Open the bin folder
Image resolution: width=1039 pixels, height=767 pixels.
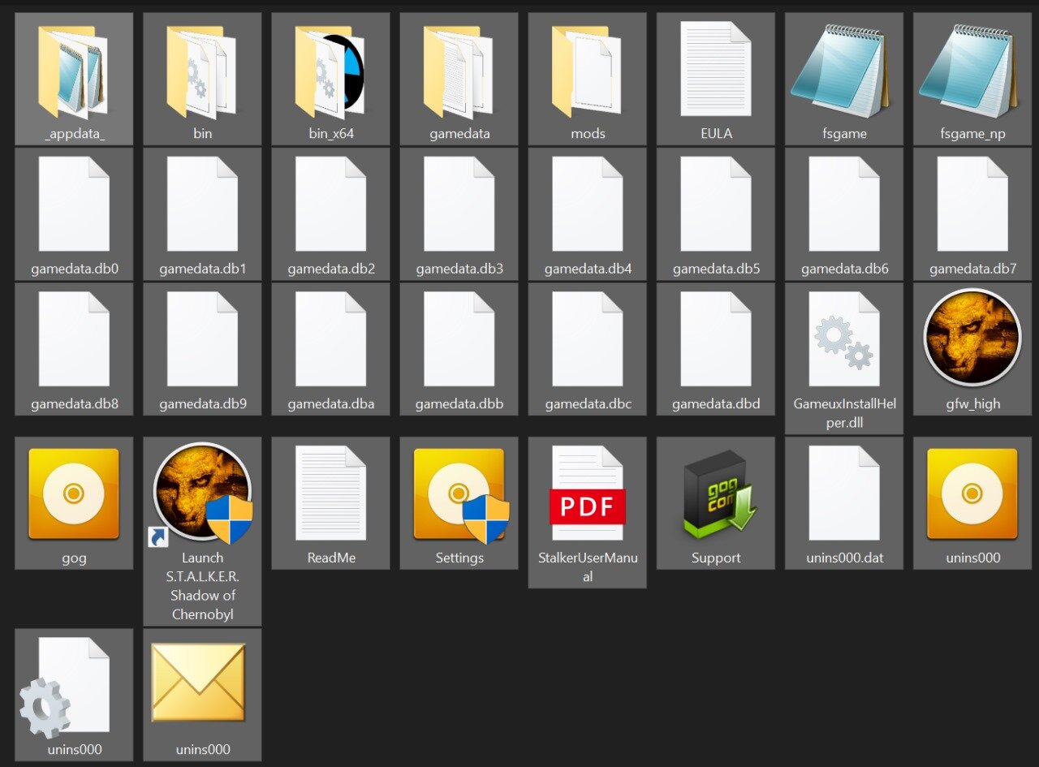[202, 79]
